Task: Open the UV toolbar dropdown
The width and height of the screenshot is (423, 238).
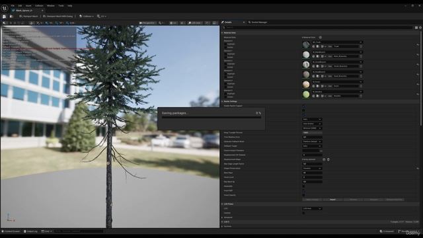Action: pos(101,17)
